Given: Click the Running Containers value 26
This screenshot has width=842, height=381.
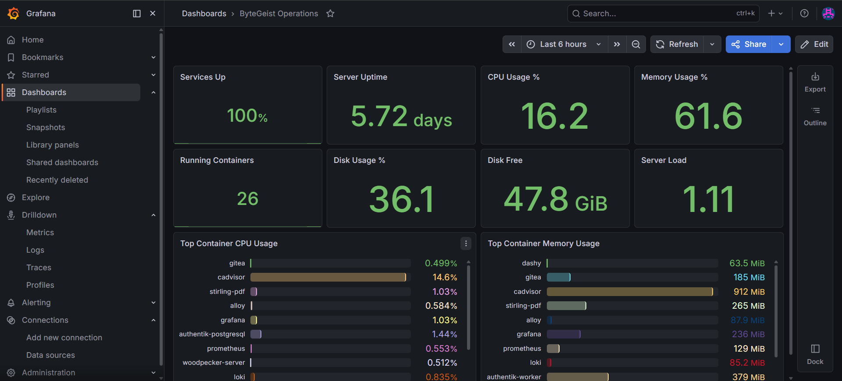Looking at the screenshot, I should pyautogui.click(x=247, y=199).
